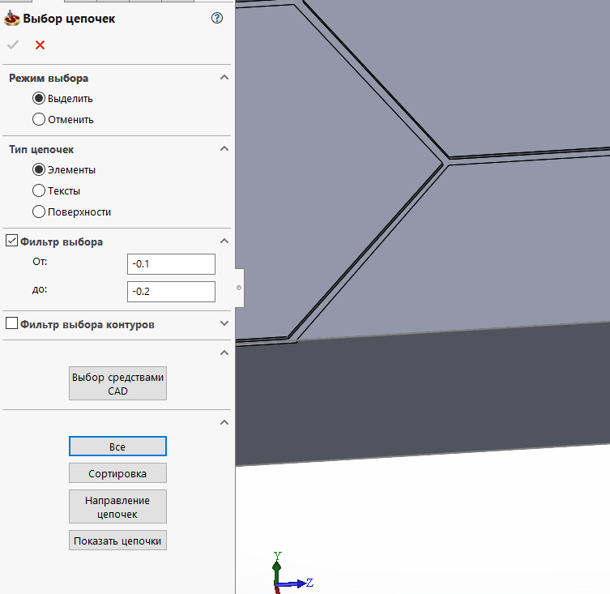Click the coordinate triad's Z axis

tap(296, 583)
